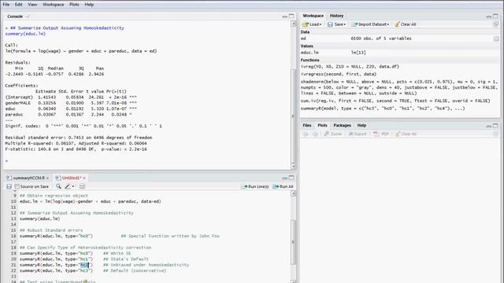The image size is (504, 283).
Task: Open the Help menu in the menu bar
Action: (x=89, y=5)
